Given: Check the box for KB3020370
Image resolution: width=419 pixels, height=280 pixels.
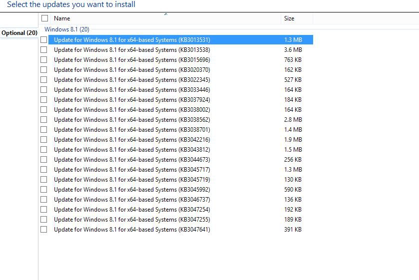Looking at the screenshot, I should pos(44,69).
